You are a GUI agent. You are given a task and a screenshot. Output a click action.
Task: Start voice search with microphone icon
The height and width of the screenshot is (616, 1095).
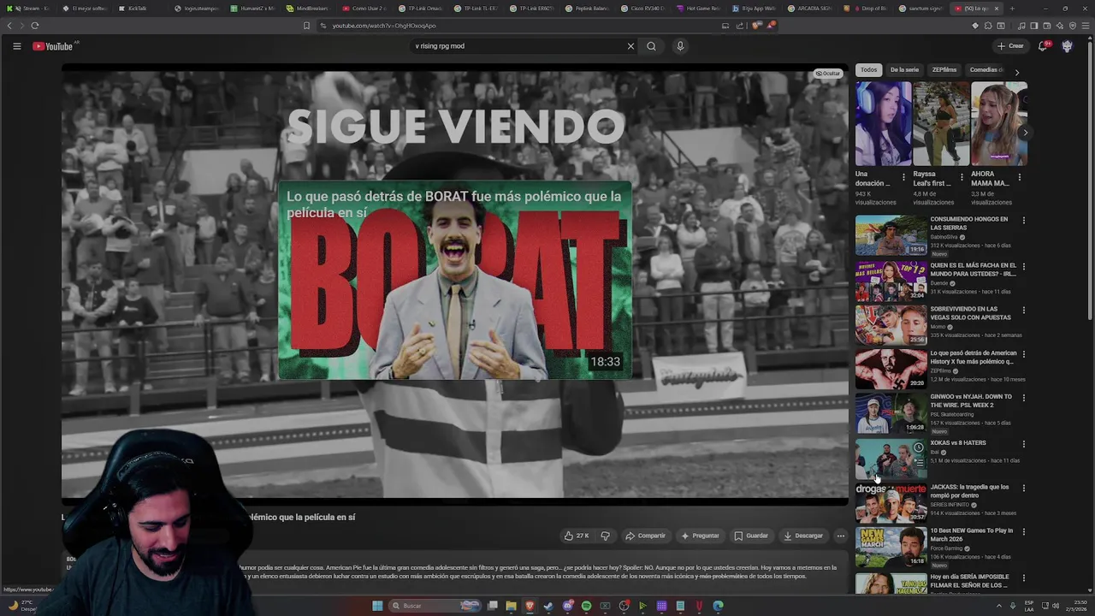[x=680, y=46]
